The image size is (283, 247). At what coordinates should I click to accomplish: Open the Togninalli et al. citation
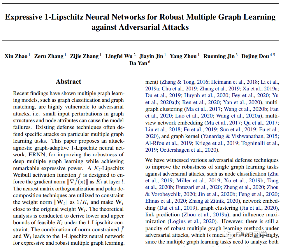point(260,143)
